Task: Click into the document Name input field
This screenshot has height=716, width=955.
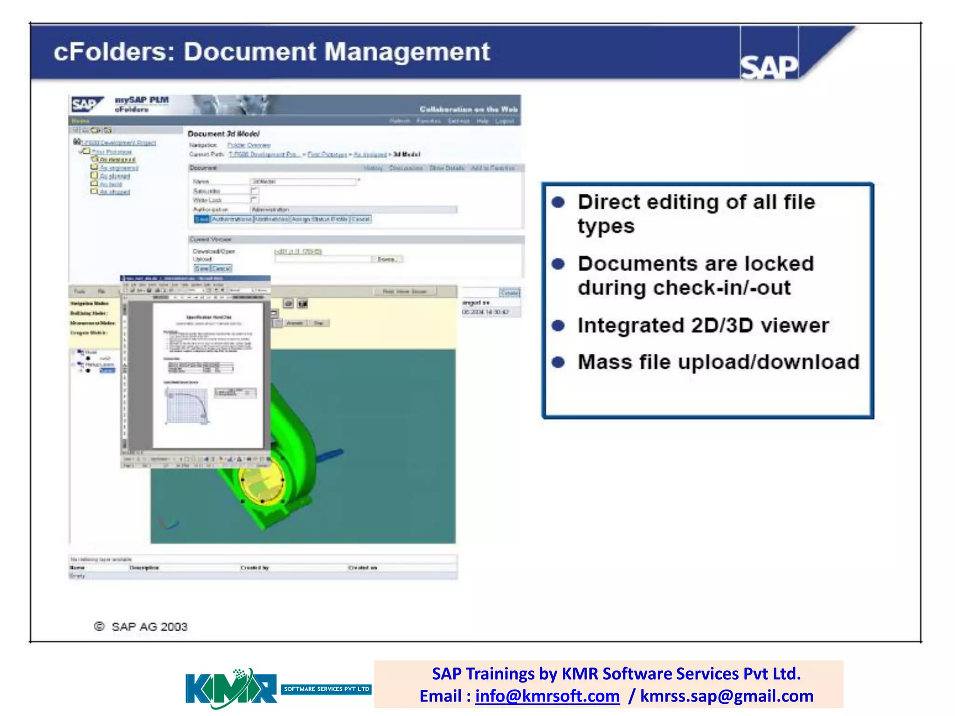Action: tap(303, 182)
